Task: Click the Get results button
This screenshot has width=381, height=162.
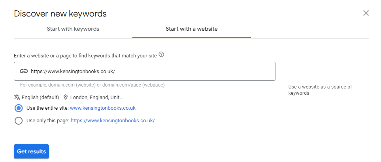Action: pyautogui.click(x=31, y=152)
